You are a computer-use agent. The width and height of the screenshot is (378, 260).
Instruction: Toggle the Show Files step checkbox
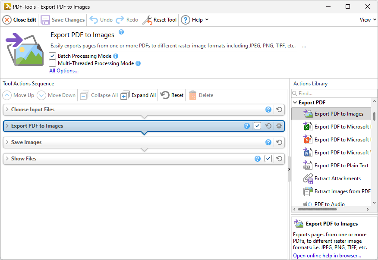pos(268,159)
